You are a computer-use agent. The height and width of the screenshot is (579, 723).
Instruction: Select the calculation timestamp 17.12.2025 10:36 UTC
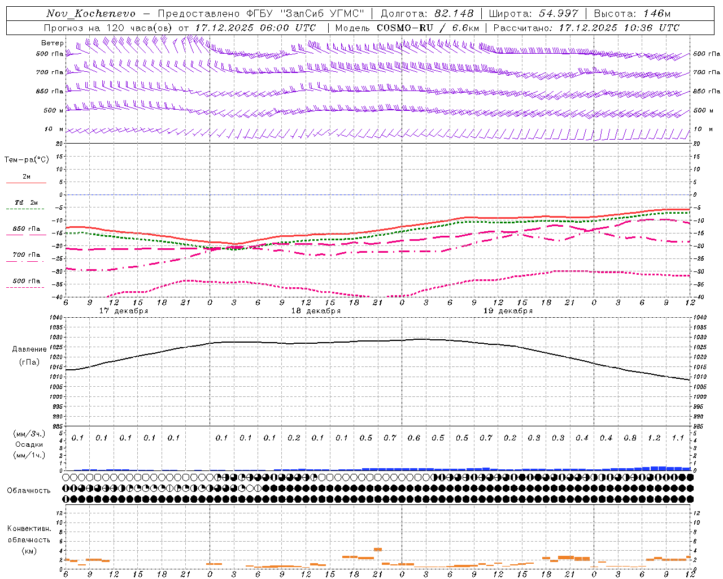[x=619, y=27]
